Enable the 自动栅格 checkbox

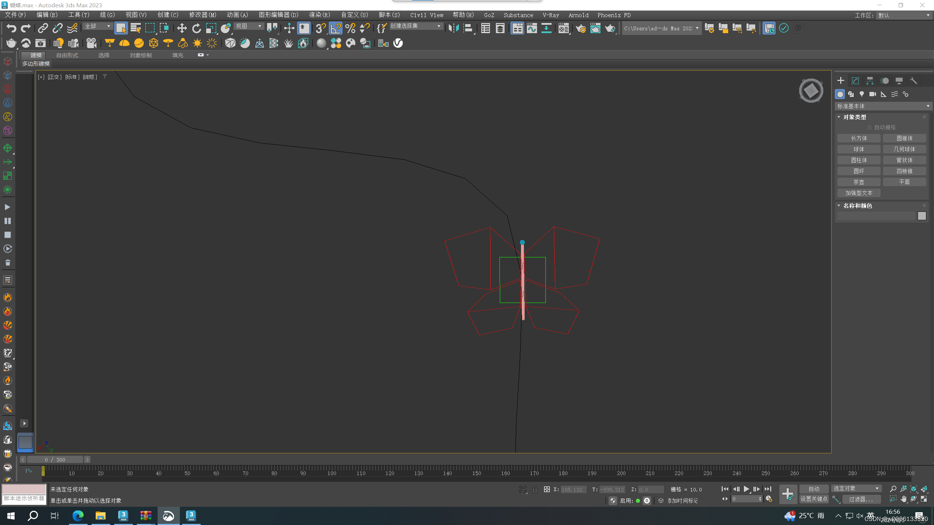tap(869, 127)
